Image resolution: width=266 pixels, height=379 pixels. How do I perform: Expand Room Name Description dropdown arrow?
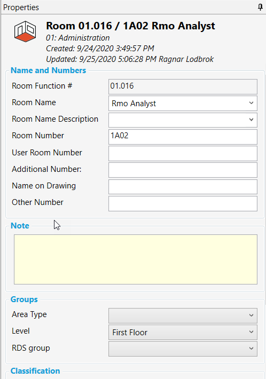pos(251,120)
